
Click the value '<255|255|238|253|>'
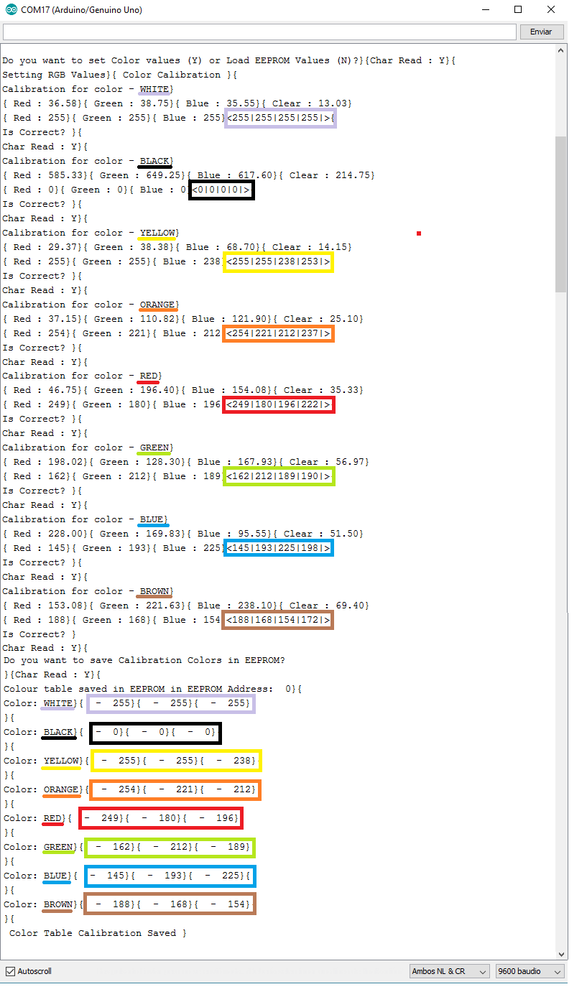coord(278,261)
